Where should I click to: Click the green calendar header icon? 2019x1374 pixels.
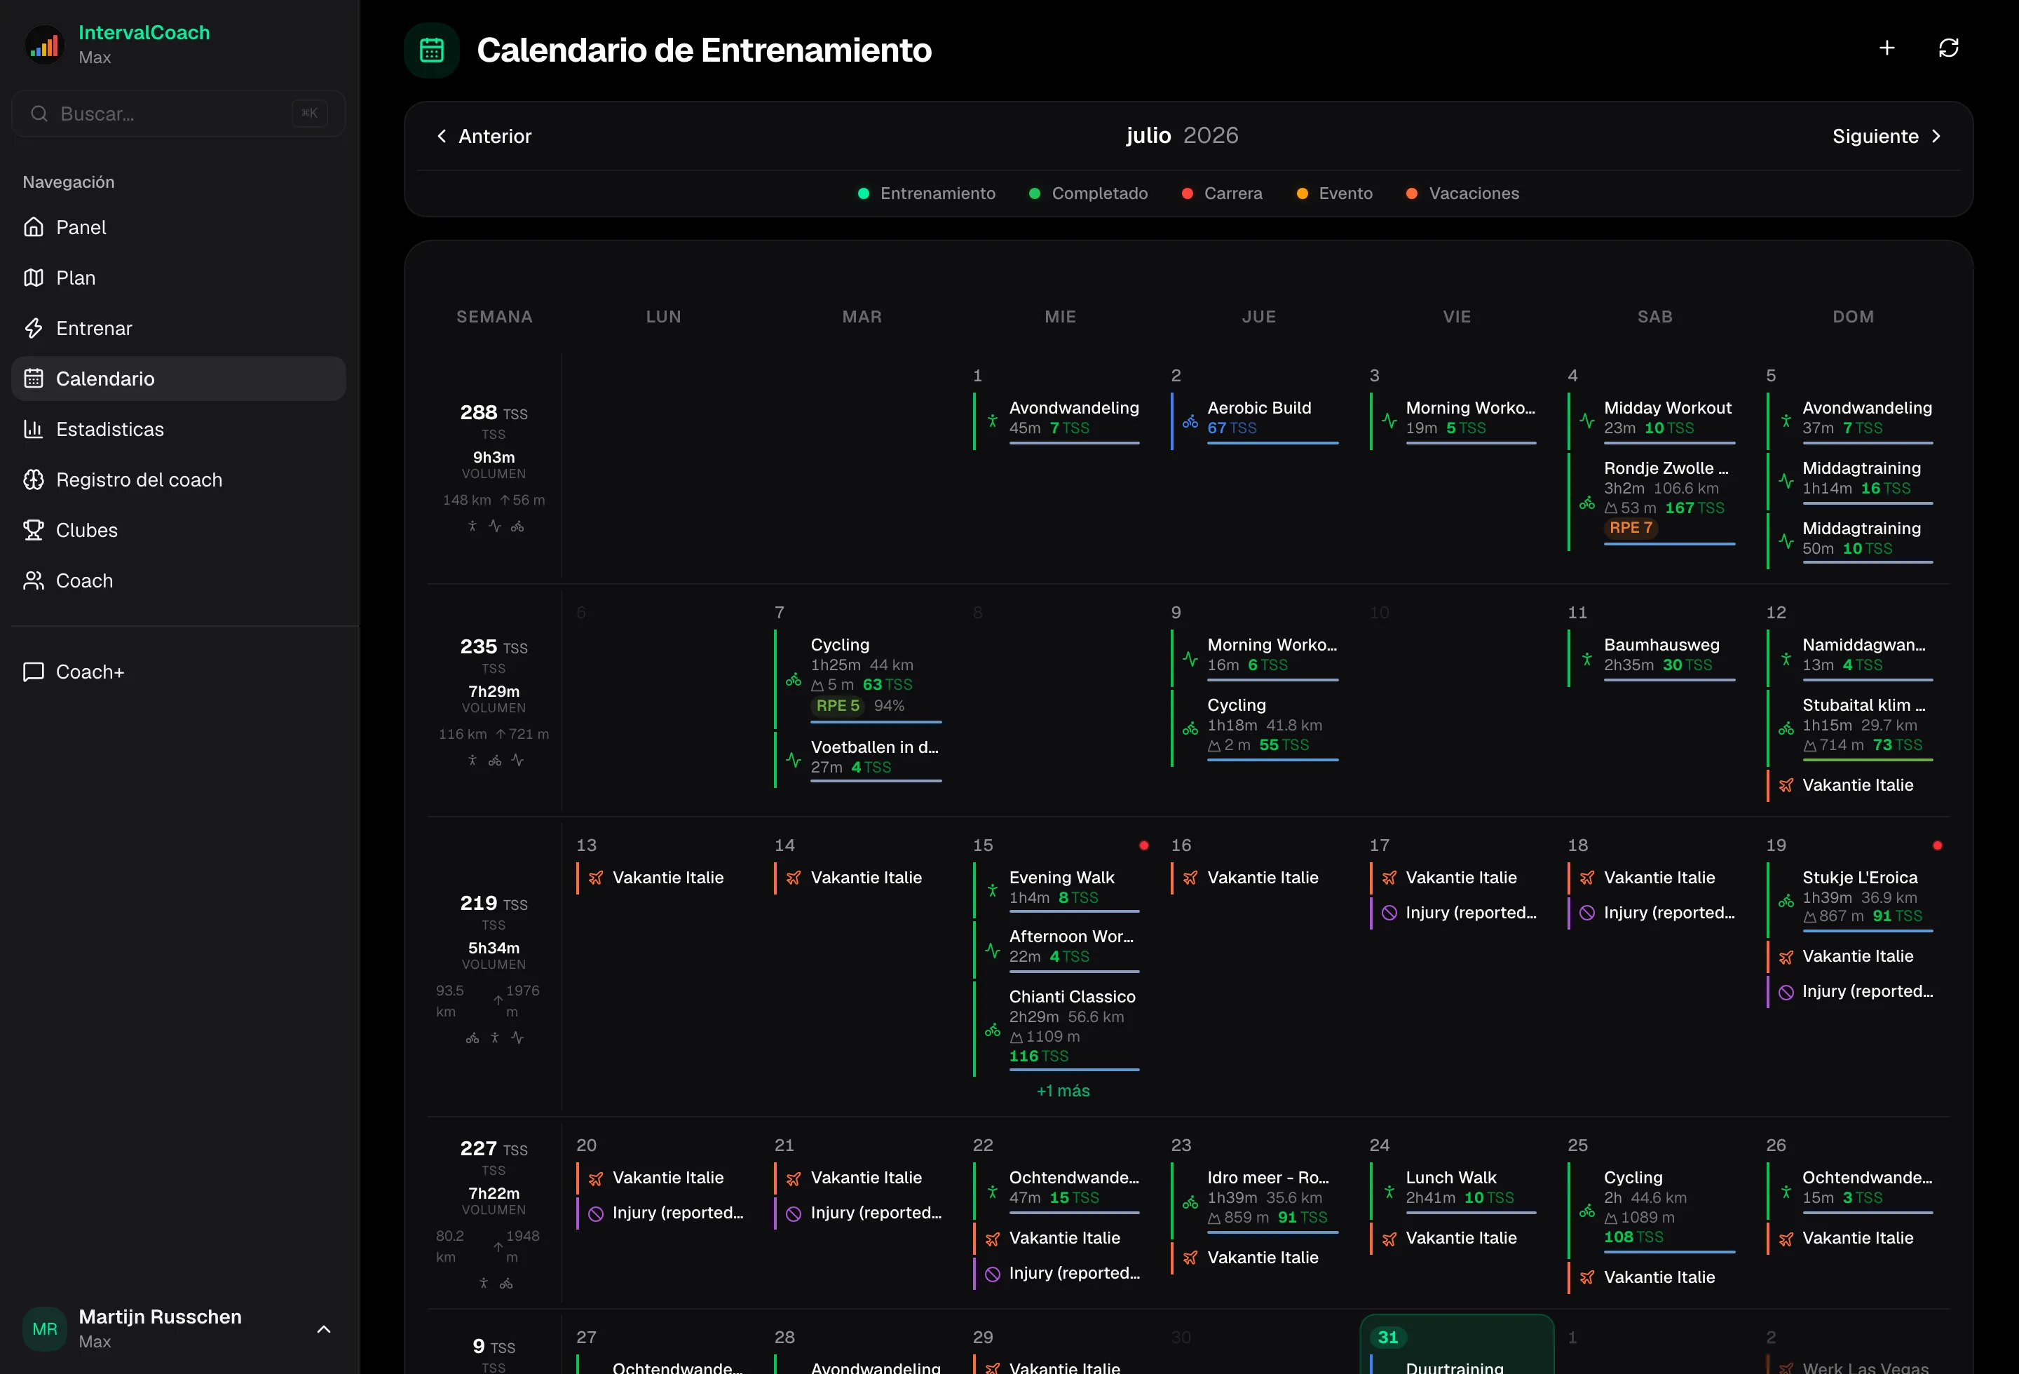[x=432, y=50]
